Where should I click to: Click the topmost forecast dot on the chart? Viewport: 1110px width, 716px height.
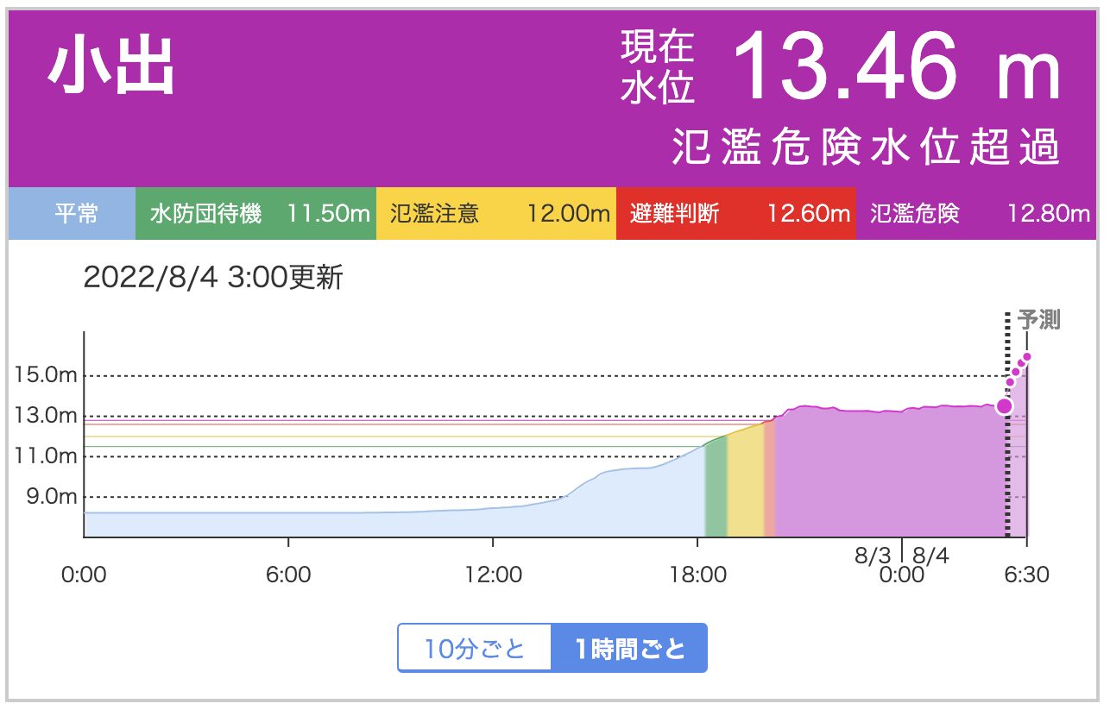tap(1027, 357)
